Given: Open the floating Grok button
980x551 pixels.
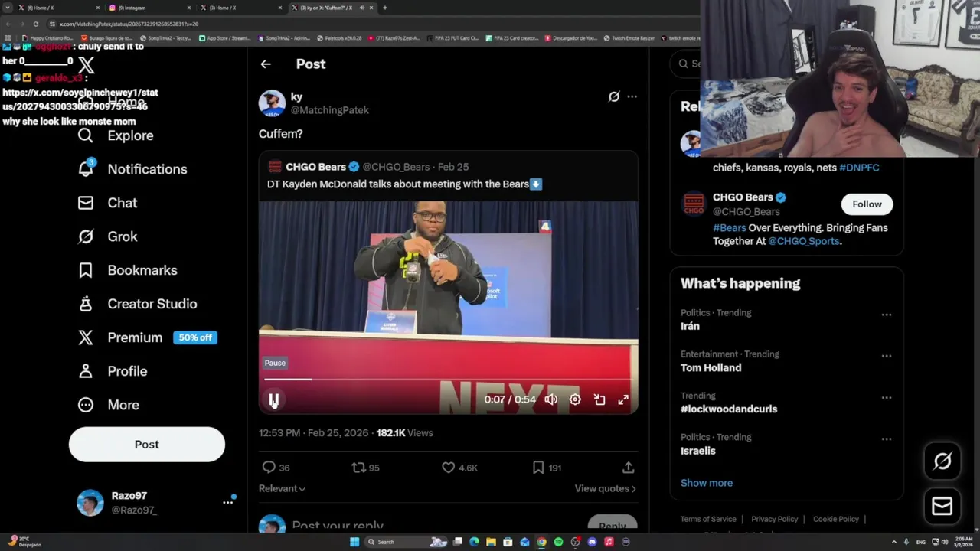Looking at the screenshot, I should (x=942, y=461).
